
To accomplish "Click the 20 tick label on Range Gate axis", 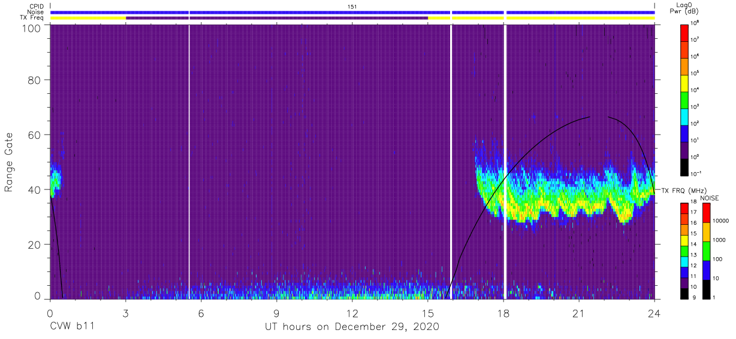I will pos(34,245).
